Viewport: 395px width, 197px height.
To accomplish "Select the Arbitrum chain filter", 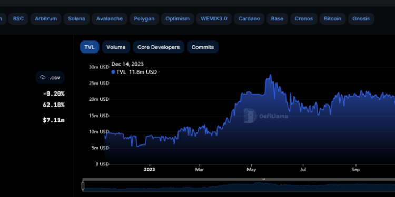I will pyautogui.click(x=46, y=18).
